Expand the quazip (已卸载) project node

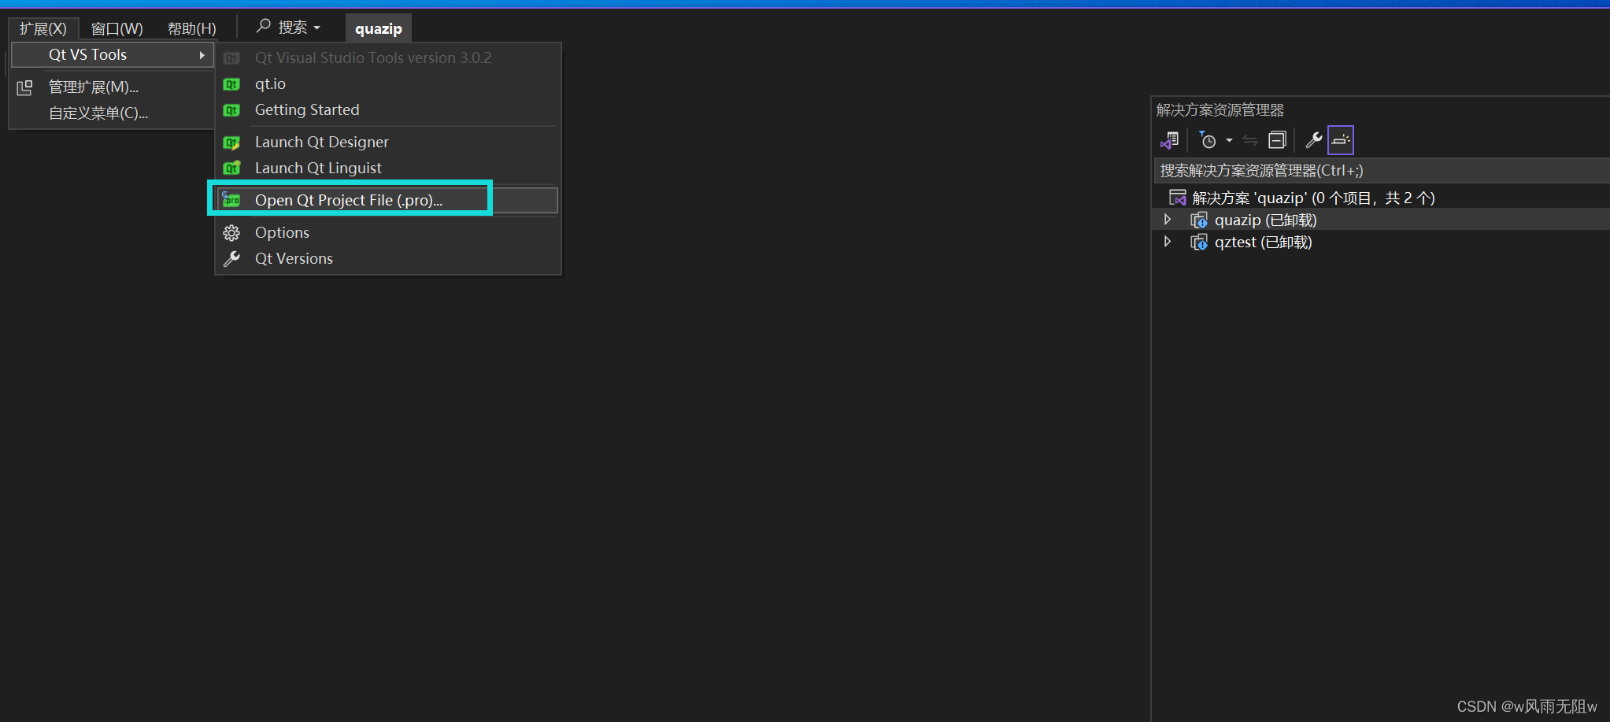[1168, 220]
